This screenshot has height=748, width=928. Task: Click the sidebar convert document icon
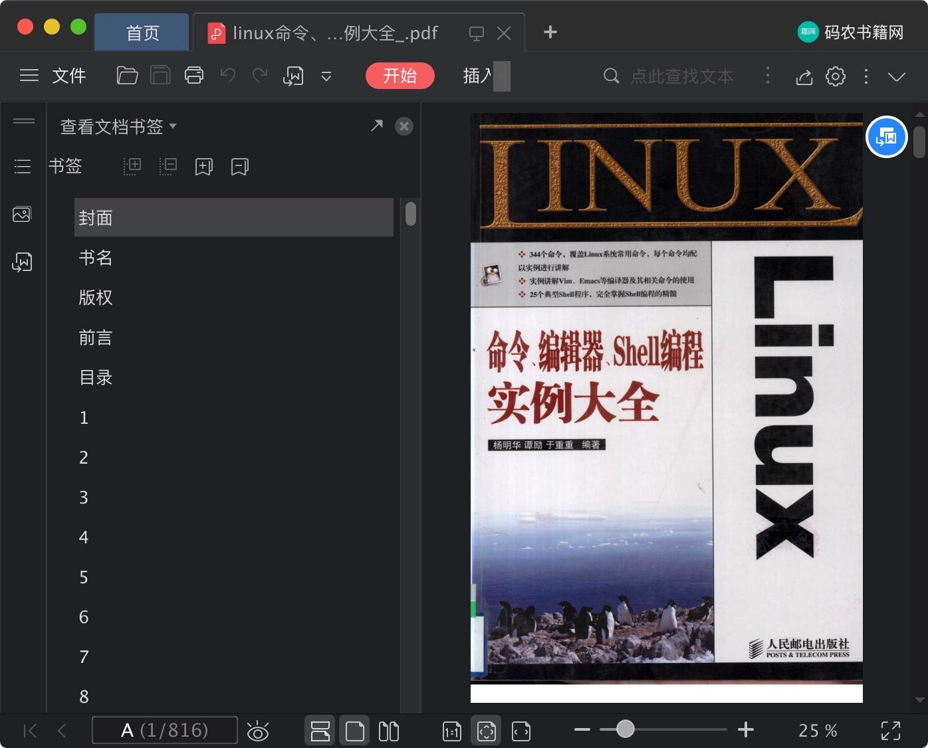[22, 262]
